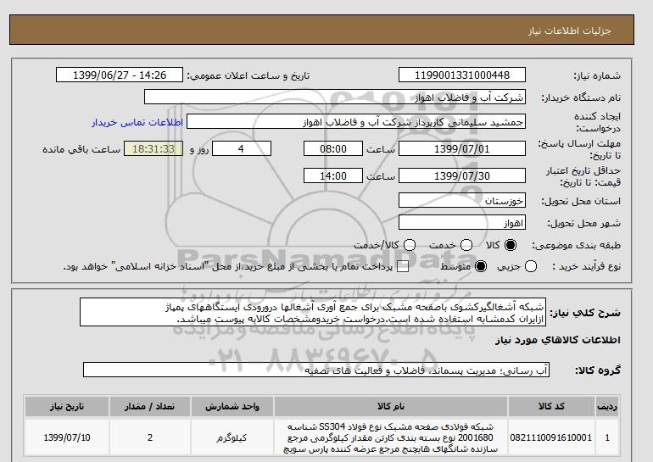Click the price validity date 1399/07/30
Viewport: 653px width, 462px height.
tap(462, 176)
